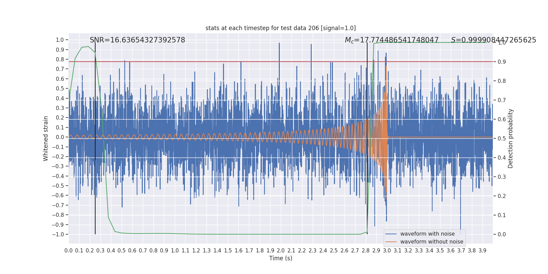Click the 2.0 tick on time axis
The image size is (548, 274).
point(281,251)
